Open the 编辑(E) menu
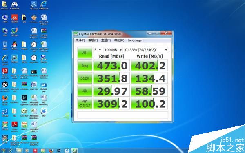 93,40
